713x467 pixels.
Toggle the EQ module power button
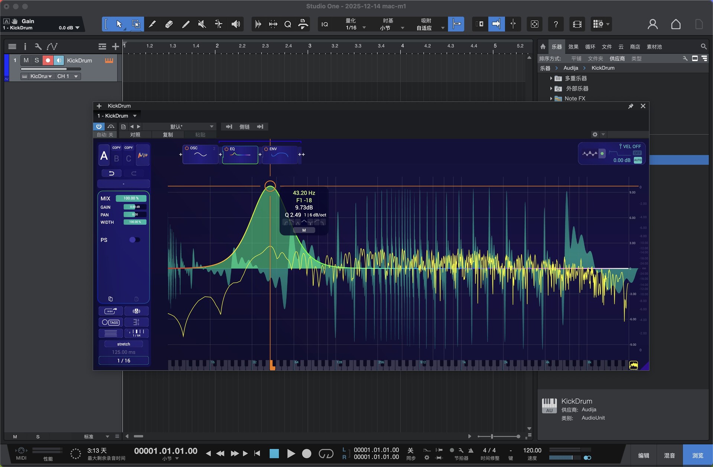click(x=226, y=149)
